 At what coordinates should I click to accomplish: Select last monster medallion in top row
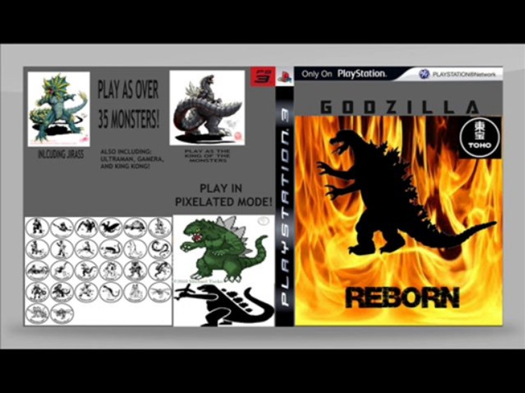(159, 227)
